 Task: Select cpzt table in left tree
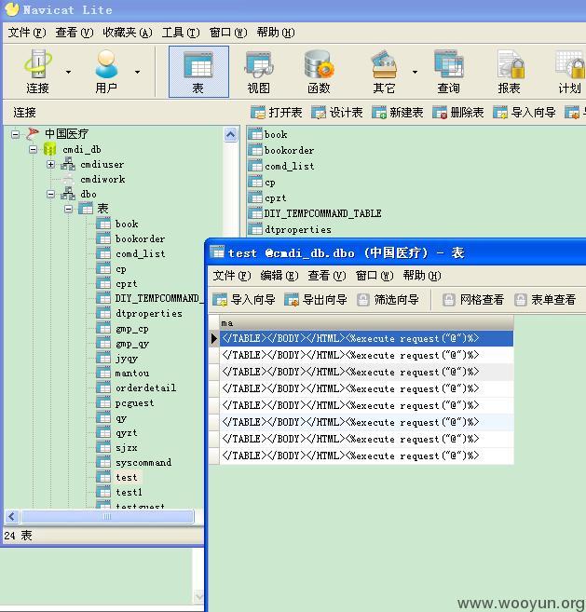click(126, 284)
